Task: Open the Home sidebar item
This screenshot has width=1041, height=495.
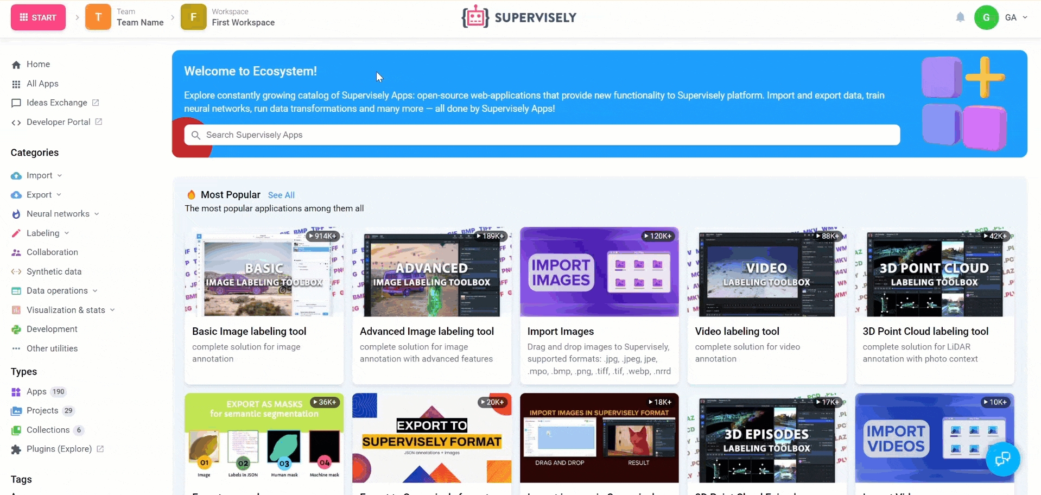Action: pyautogui.click(x=30, y=64)
